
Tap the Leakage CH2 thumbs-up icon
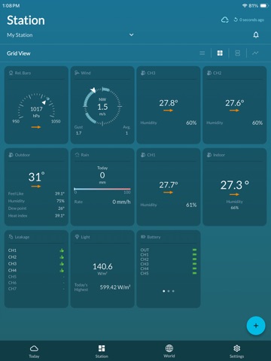(x=62, y=257)
